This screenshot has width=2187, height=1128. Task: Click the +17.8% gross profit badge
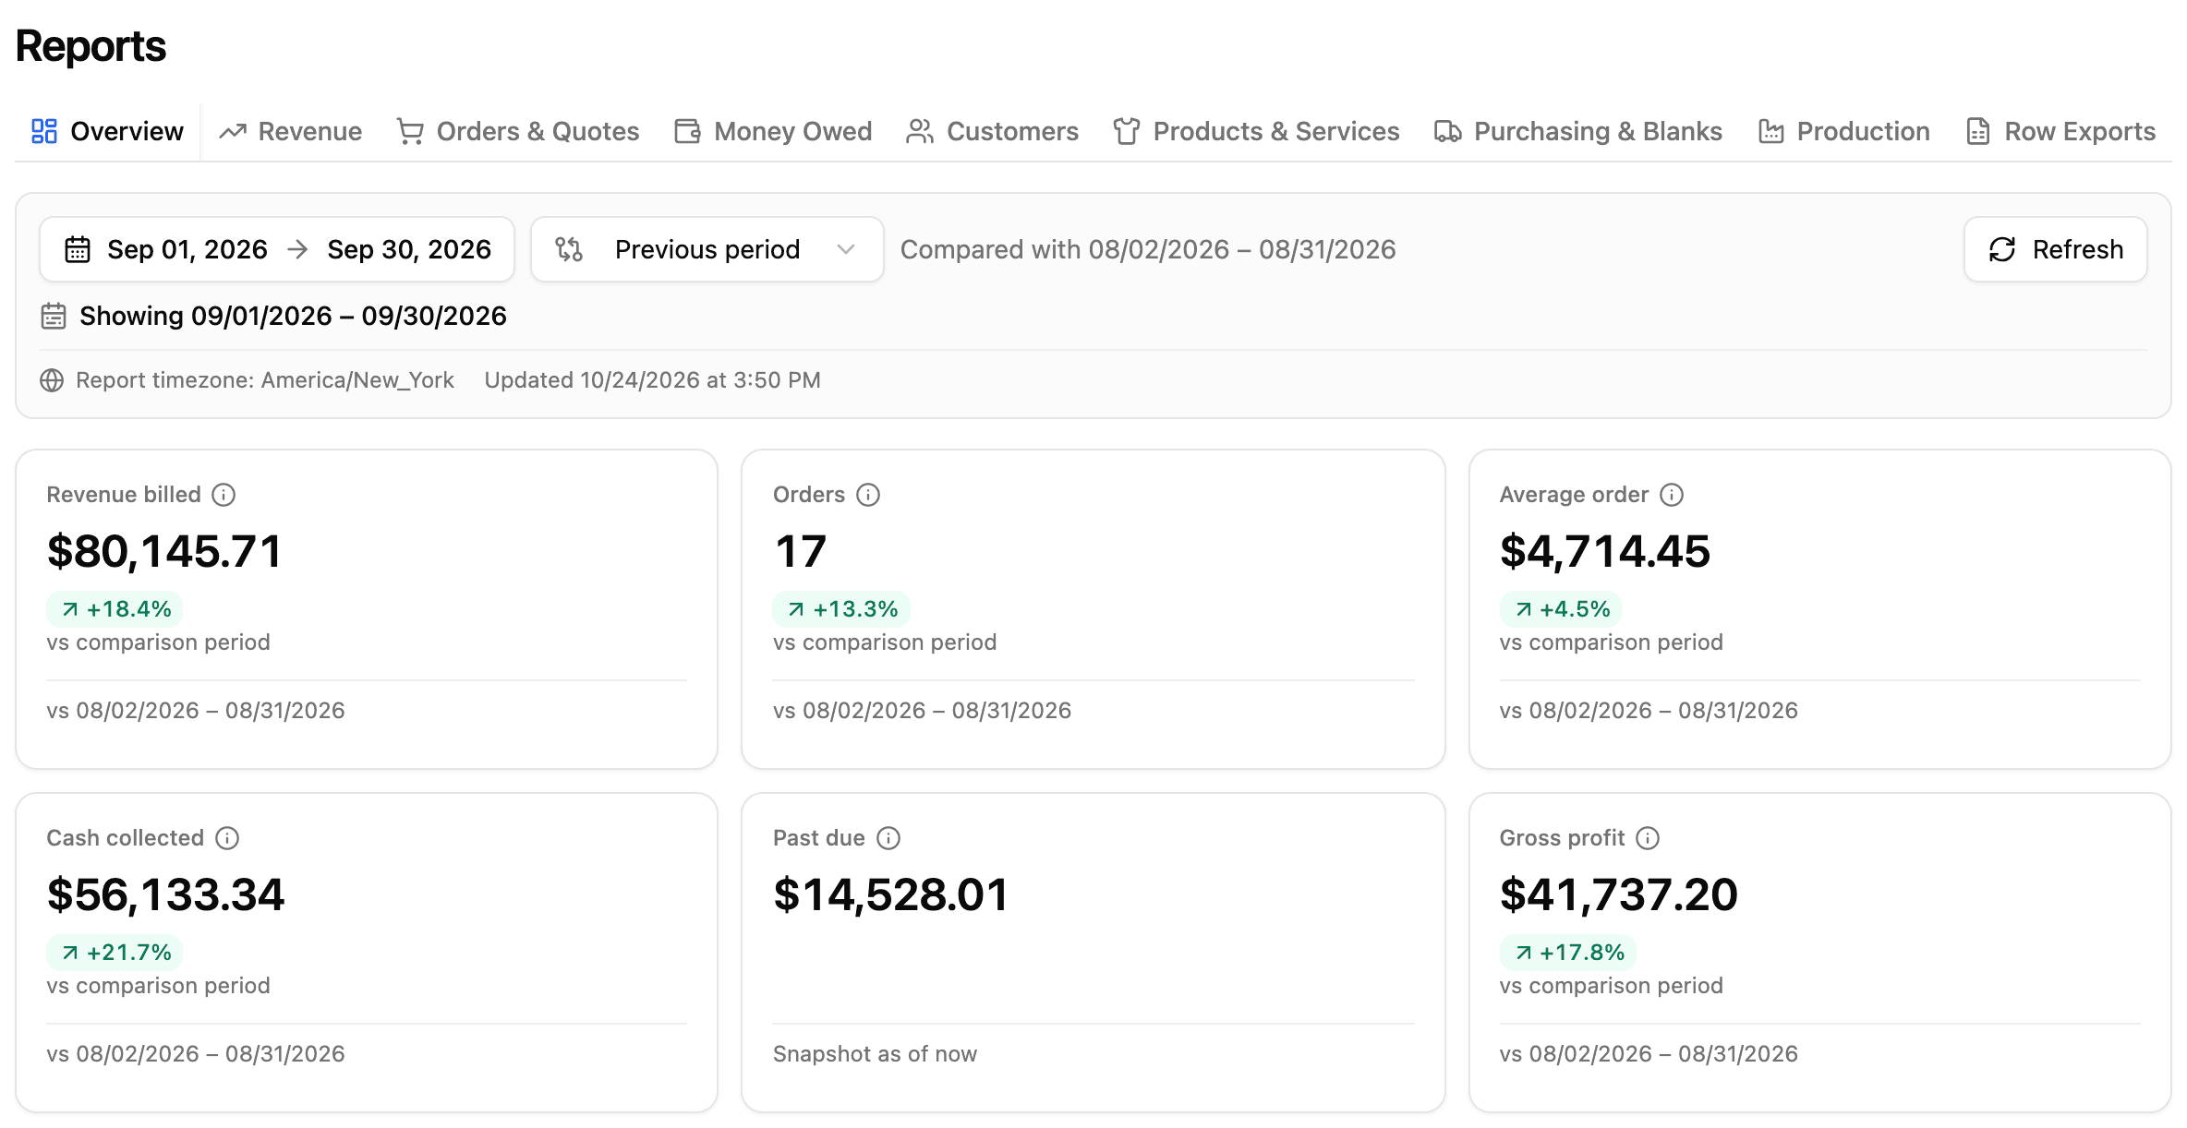tap(1568, 953)
